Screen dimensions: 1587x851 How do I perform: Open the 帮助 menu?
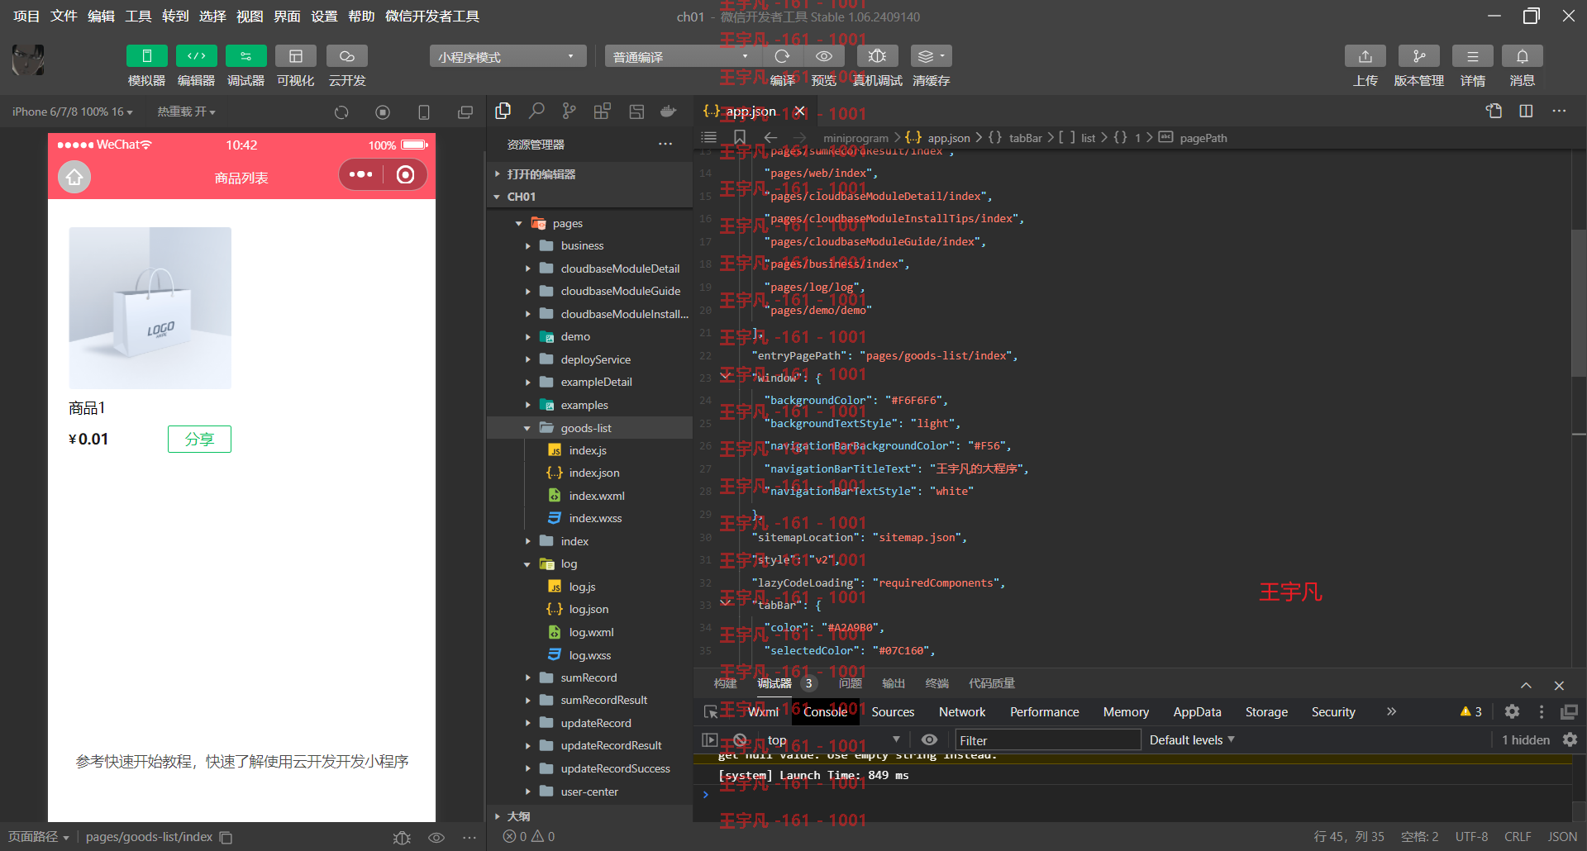[x=361, y=16]
